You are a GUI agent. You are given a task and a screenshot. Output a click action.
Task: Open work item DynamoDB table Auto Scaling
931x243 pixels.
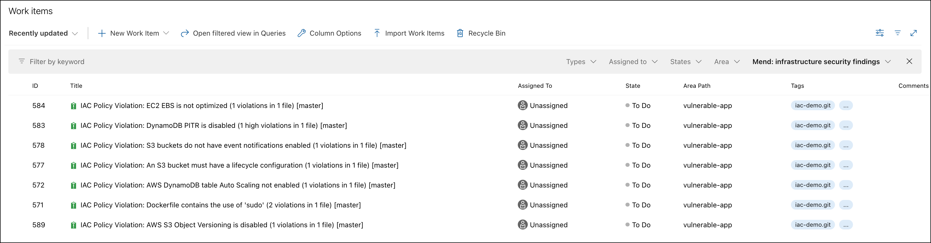(238, 185)
